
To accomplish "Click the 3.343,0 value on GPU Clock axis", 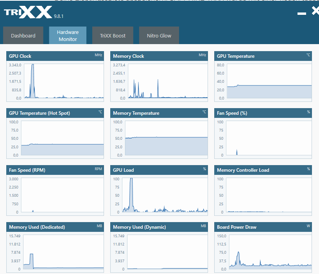I will click(15, 65).
